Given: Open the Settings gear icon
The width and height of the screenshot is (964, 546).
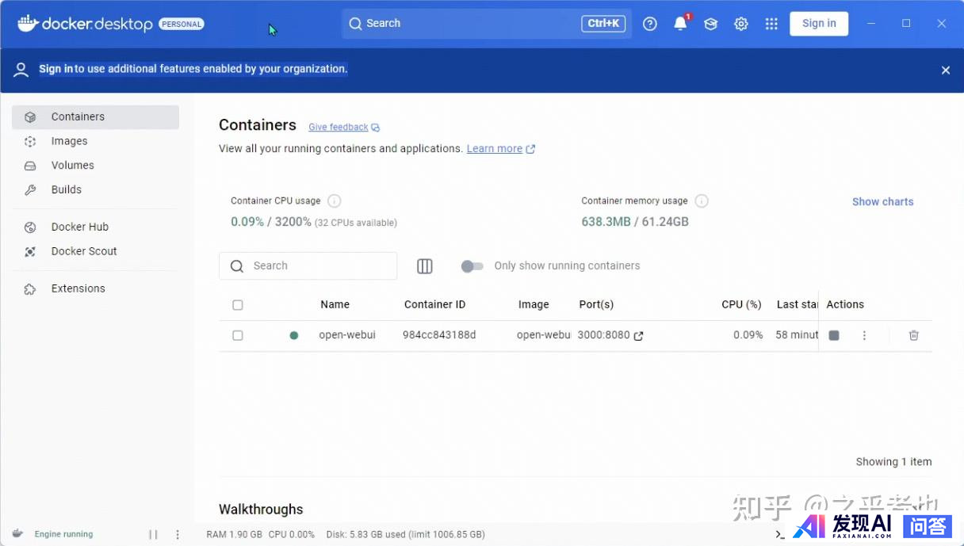Looking at the screenshot, I should [741, 24].
